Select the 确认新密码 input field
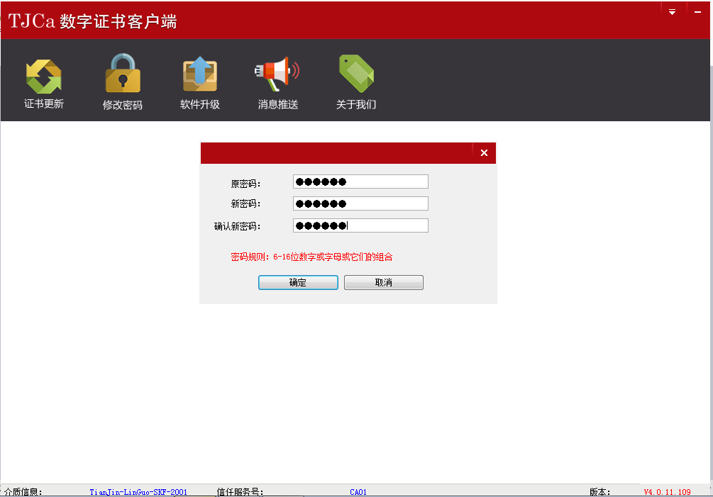The image size is (713, 497). click(360, 225)
